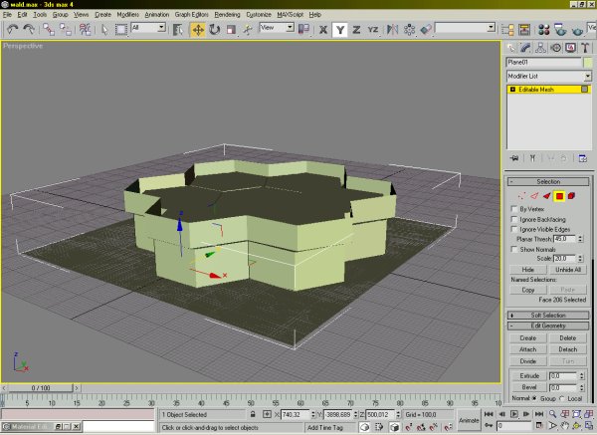The height and width of the screenshot is (435, 597).
Task: Click the Rotate transform tool
Action: pyautogui.click(x=214, y=30)
